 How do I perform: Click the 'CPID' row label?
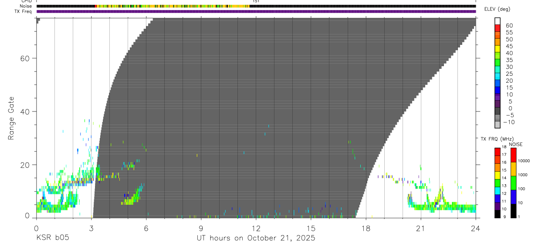(x=26, y=1)
